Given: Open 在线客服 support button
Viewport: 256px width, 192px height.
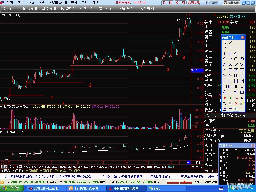Looking at the screenshot, I should pyautogui.click(x=232, y=3).
